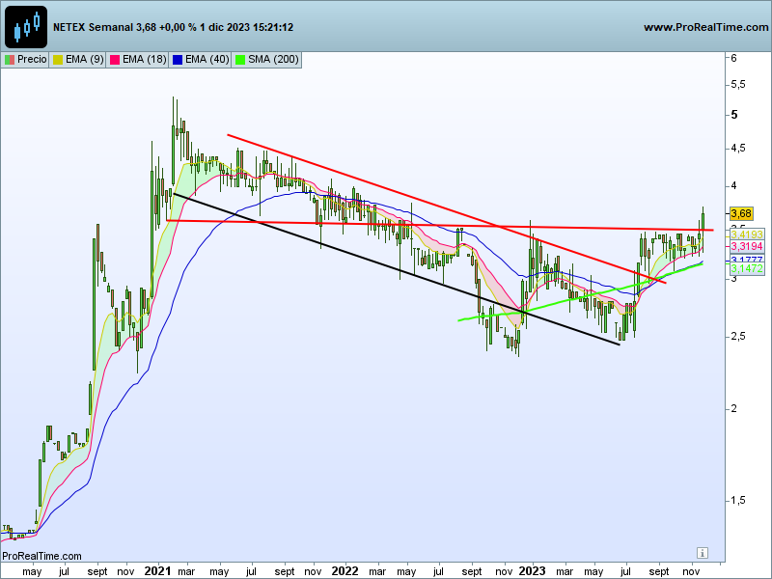Click the blue EMA (40) color swatch
Viewport: 772px width, 579px height.
click(178, 60)
